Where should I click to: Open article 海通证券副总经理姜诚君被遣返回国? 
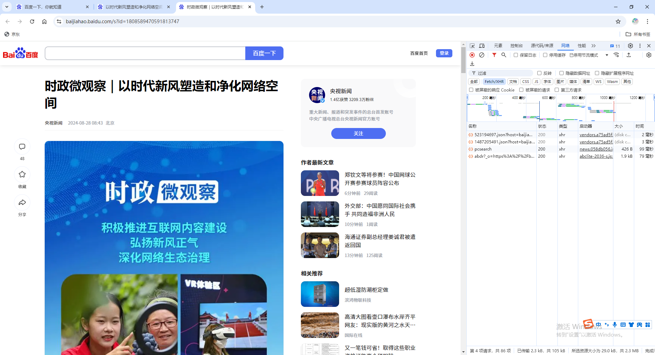point(380,241)
